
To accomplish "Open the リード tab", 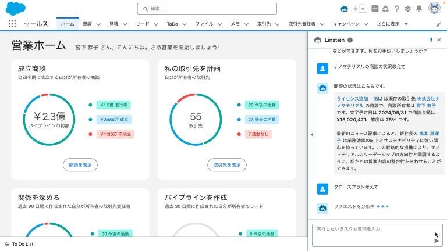I will click(142, 24).
